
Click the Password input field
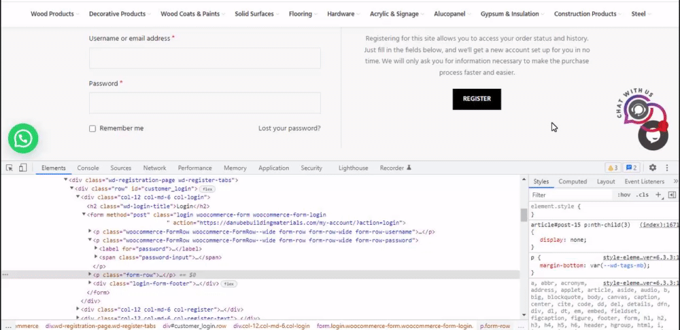tap(205, 103)
